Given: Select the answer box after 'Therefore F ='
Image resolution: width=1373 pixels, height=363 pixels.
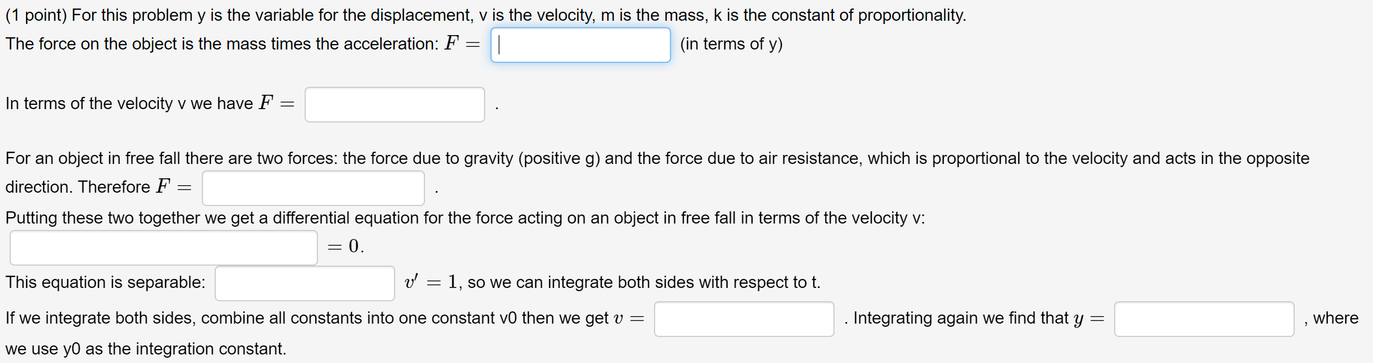Looking at the screenshot, I should pos(313,188).
